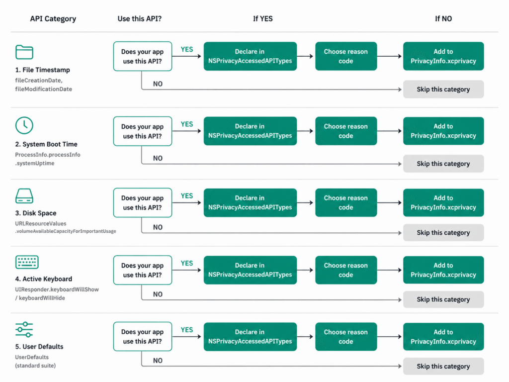Click 'Add to PrivacyInfo.xcprivacy' in File Timestamp row
This screenshot has width=509, height=382.
click(x=443, y=56)
